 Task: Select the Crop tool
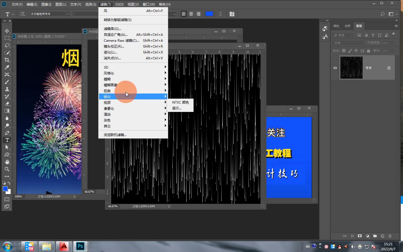tap(7, 60)
